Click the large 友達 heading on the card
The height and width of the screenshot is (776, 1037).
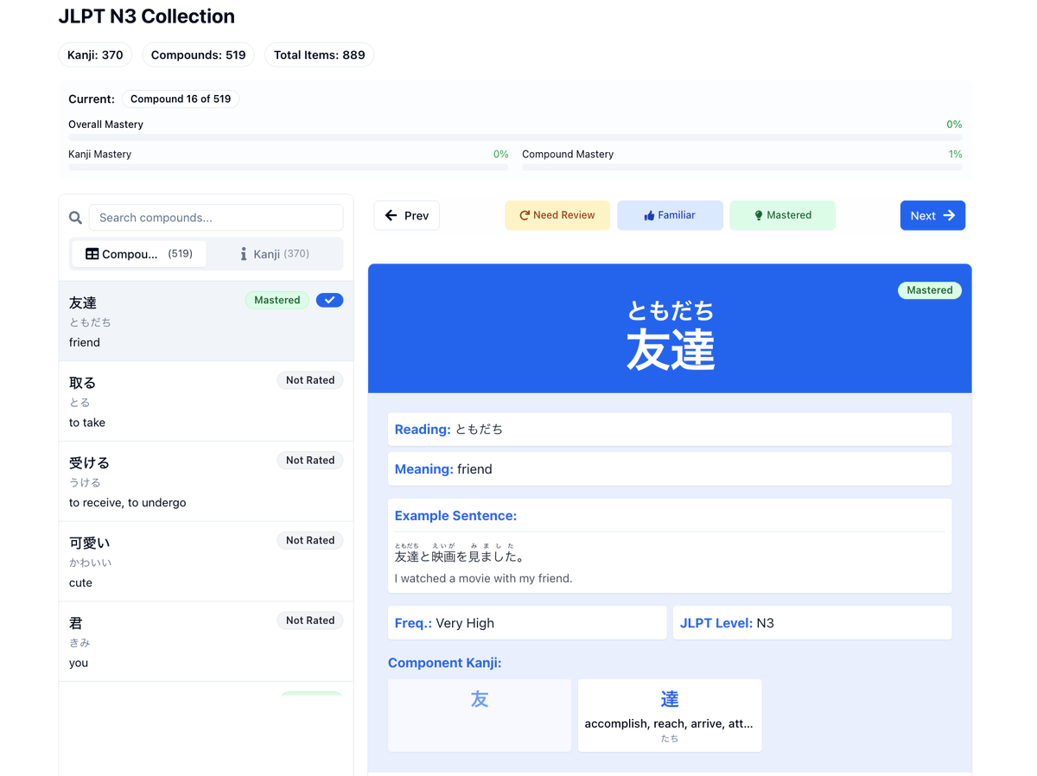point(671,351)
